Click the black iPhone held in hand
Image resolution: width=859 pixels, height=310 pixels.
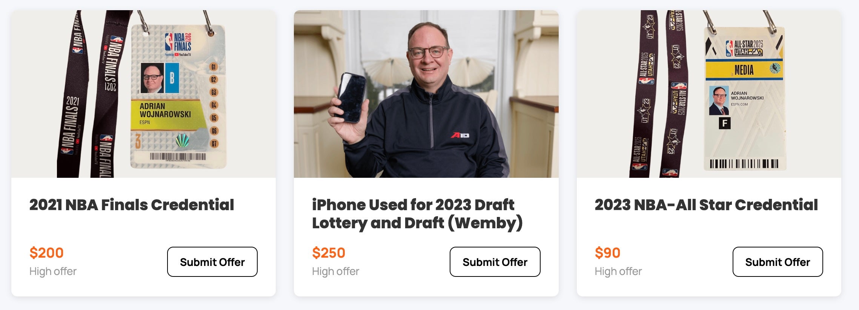click(351, 98)
